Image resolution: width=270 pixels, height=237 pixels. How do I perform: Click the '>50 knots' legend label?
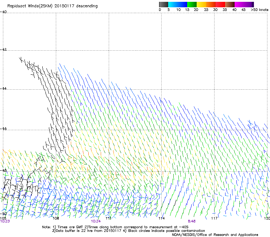click(259, 10)
